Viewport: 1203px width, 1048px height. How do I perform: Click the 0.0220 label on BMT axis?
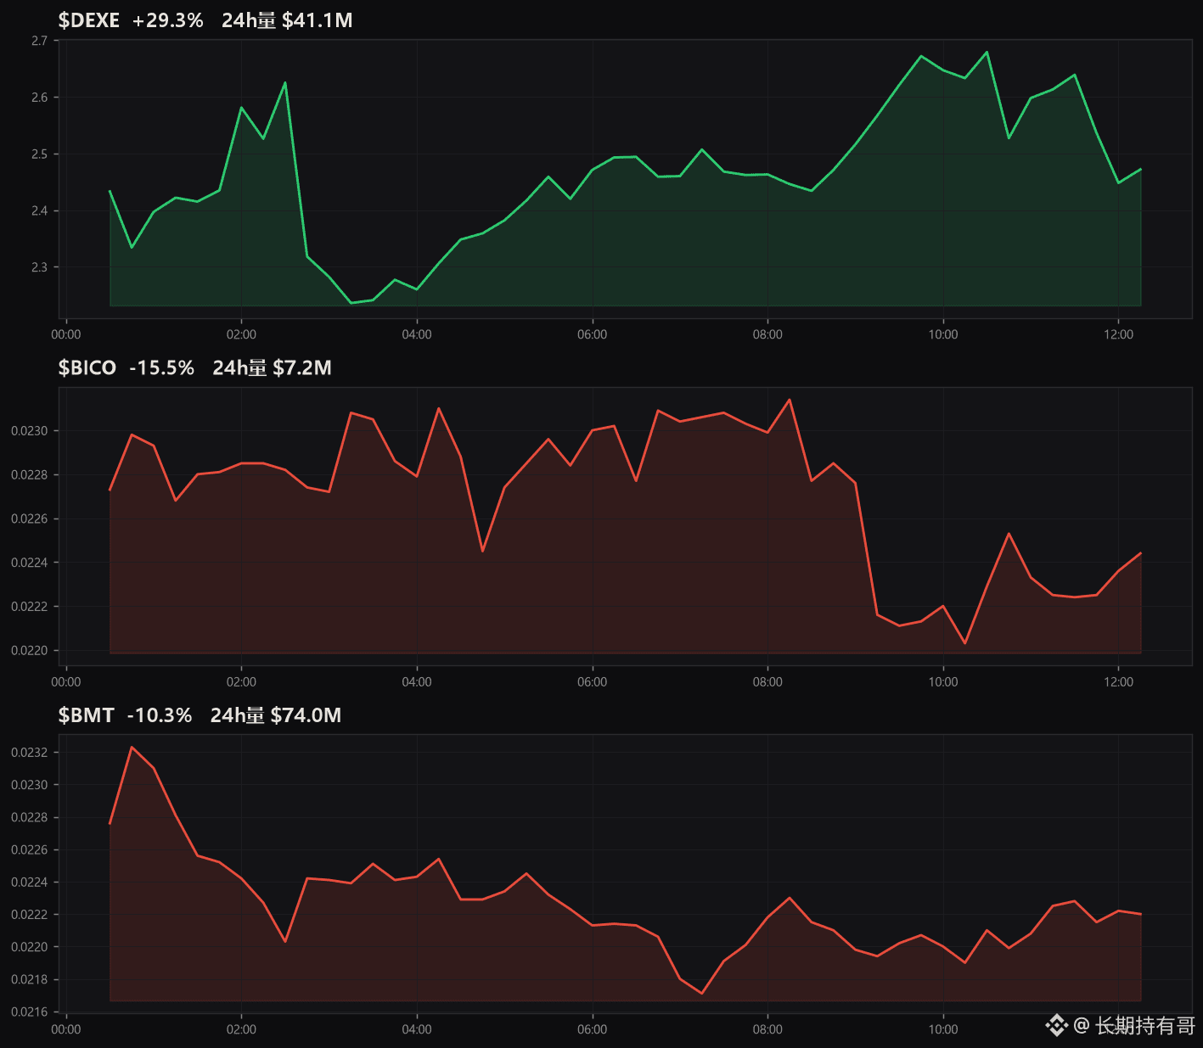pos(30,947)
